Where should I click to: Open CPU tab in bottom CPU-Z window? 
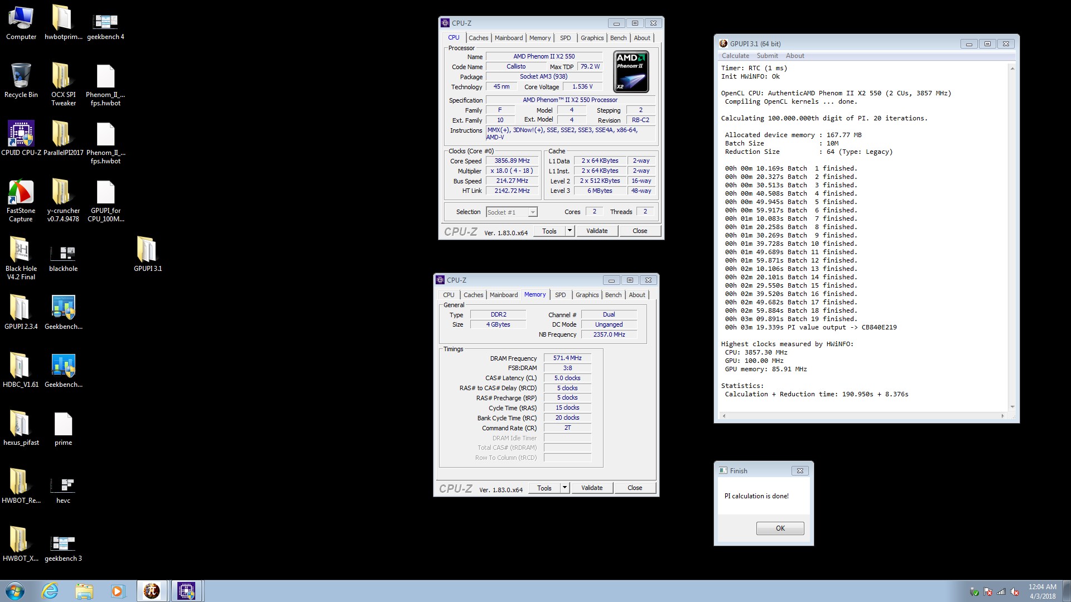click(448, 295)
